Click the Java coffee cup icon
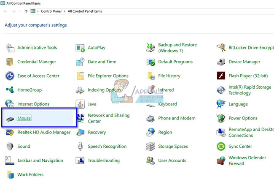 (80, 104)
